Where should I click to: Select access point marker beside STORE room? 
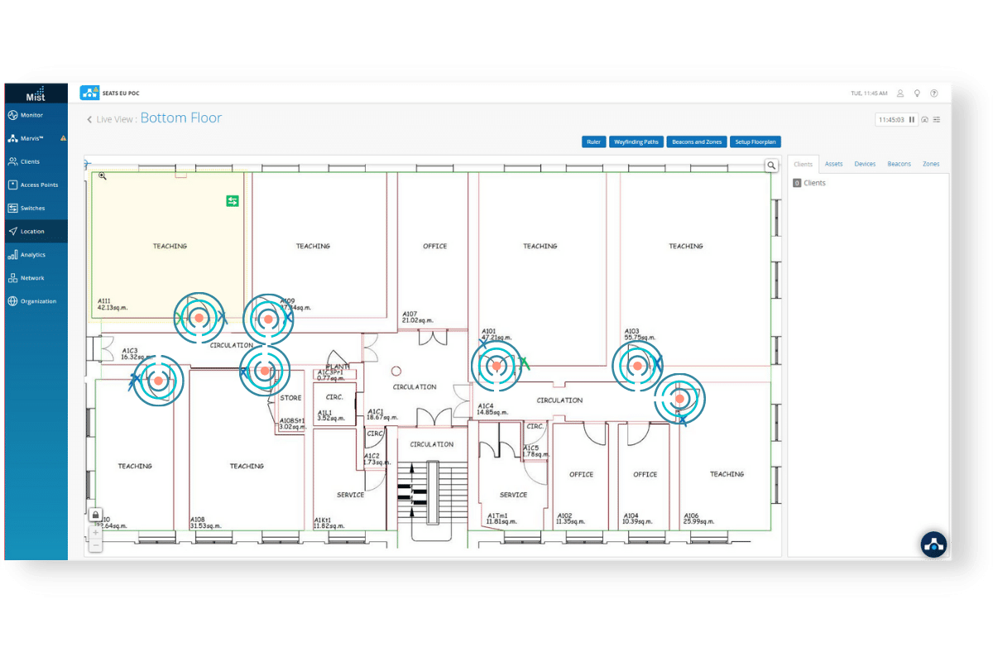click(x=265, y=372)
